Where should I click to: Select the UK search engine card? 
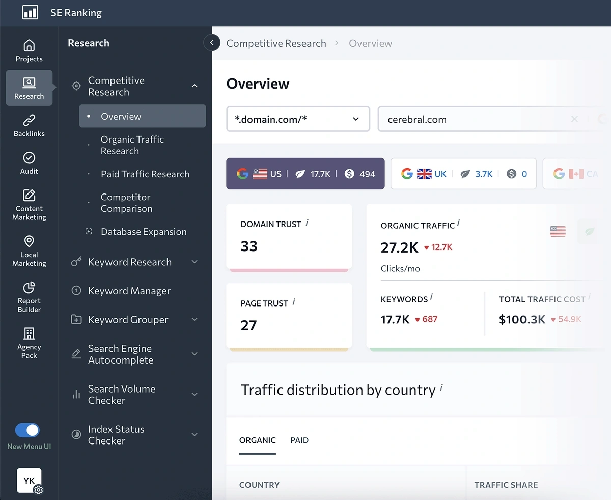(x=463, y=174)
